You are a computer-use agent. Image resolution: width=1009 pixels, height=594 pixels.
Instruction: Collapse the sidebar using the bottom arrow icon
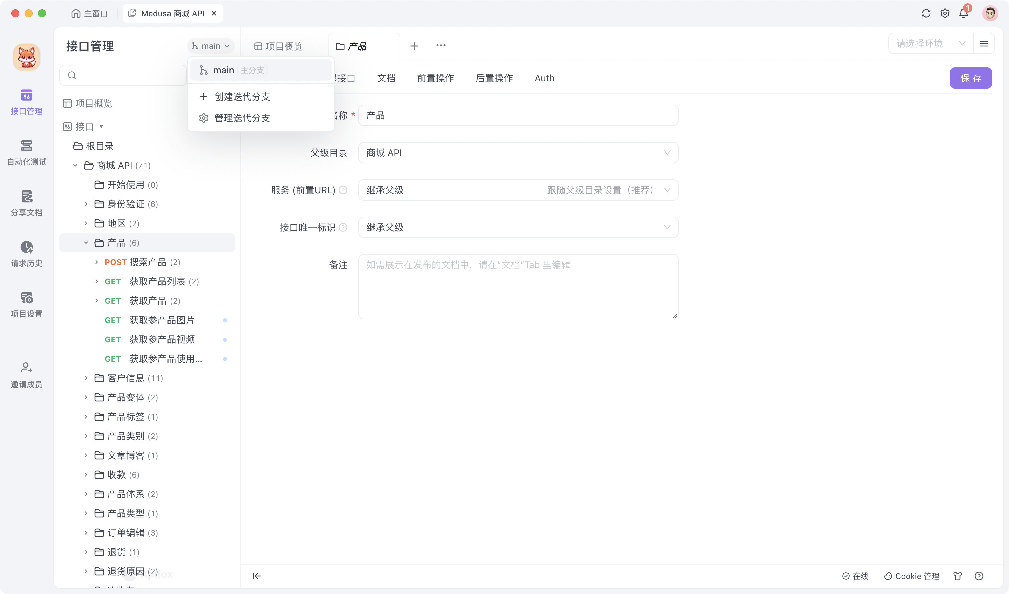[257, 576]
